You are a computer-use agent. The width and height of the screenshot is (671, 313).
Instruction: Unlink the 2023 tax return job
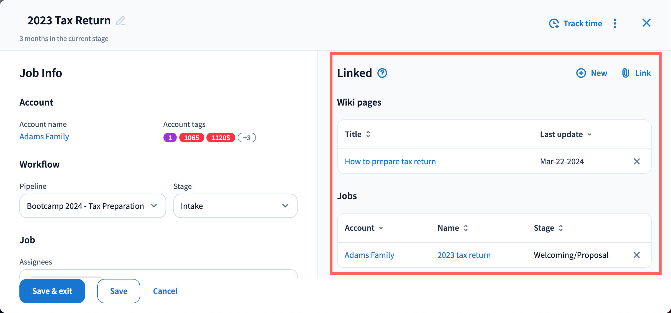pos(637,255)
